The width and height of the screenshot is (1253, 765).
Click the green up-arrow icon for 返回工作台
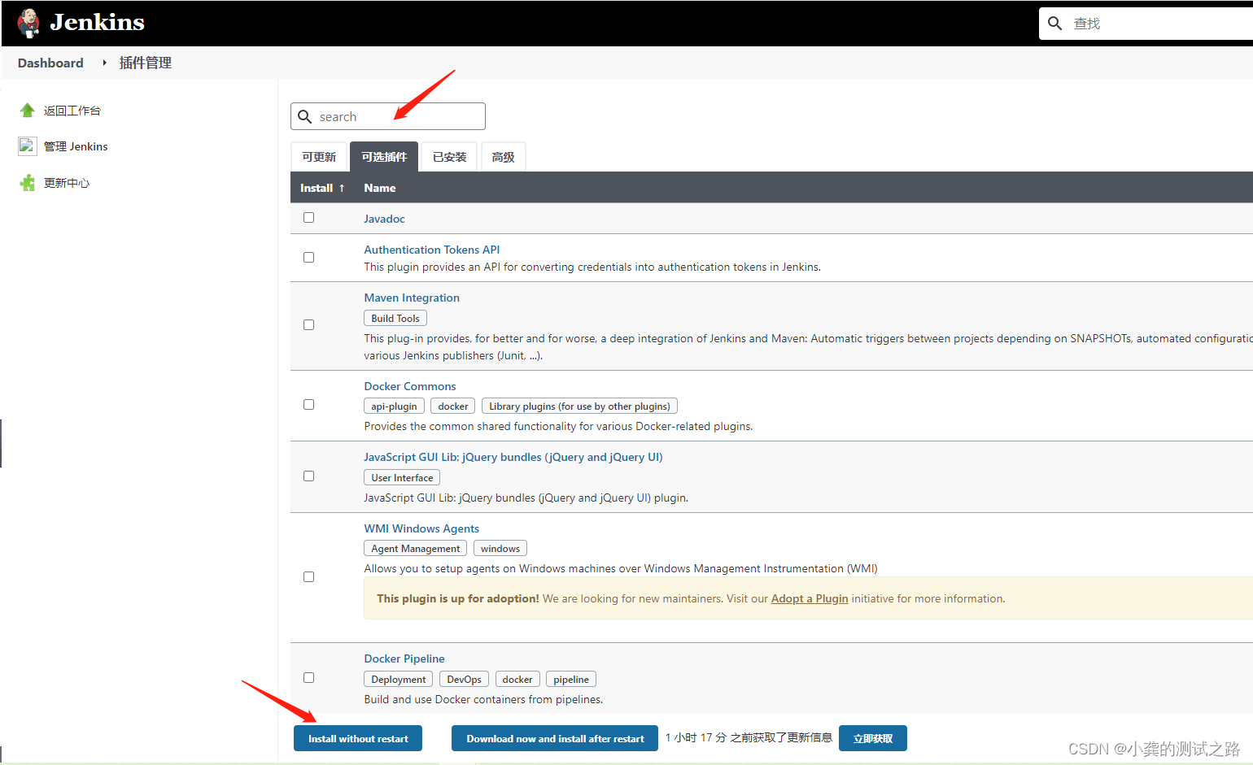[x=27, y=111]
